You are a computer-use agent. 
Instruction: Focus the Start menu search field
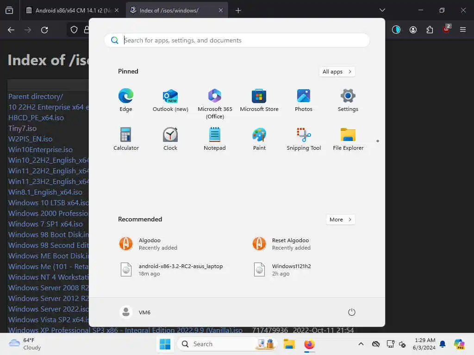pos(237,40)
